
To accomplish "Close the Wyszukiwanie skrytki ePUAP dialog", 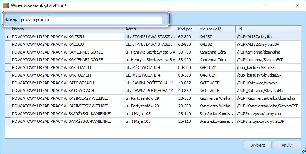I will pos(297,5).
